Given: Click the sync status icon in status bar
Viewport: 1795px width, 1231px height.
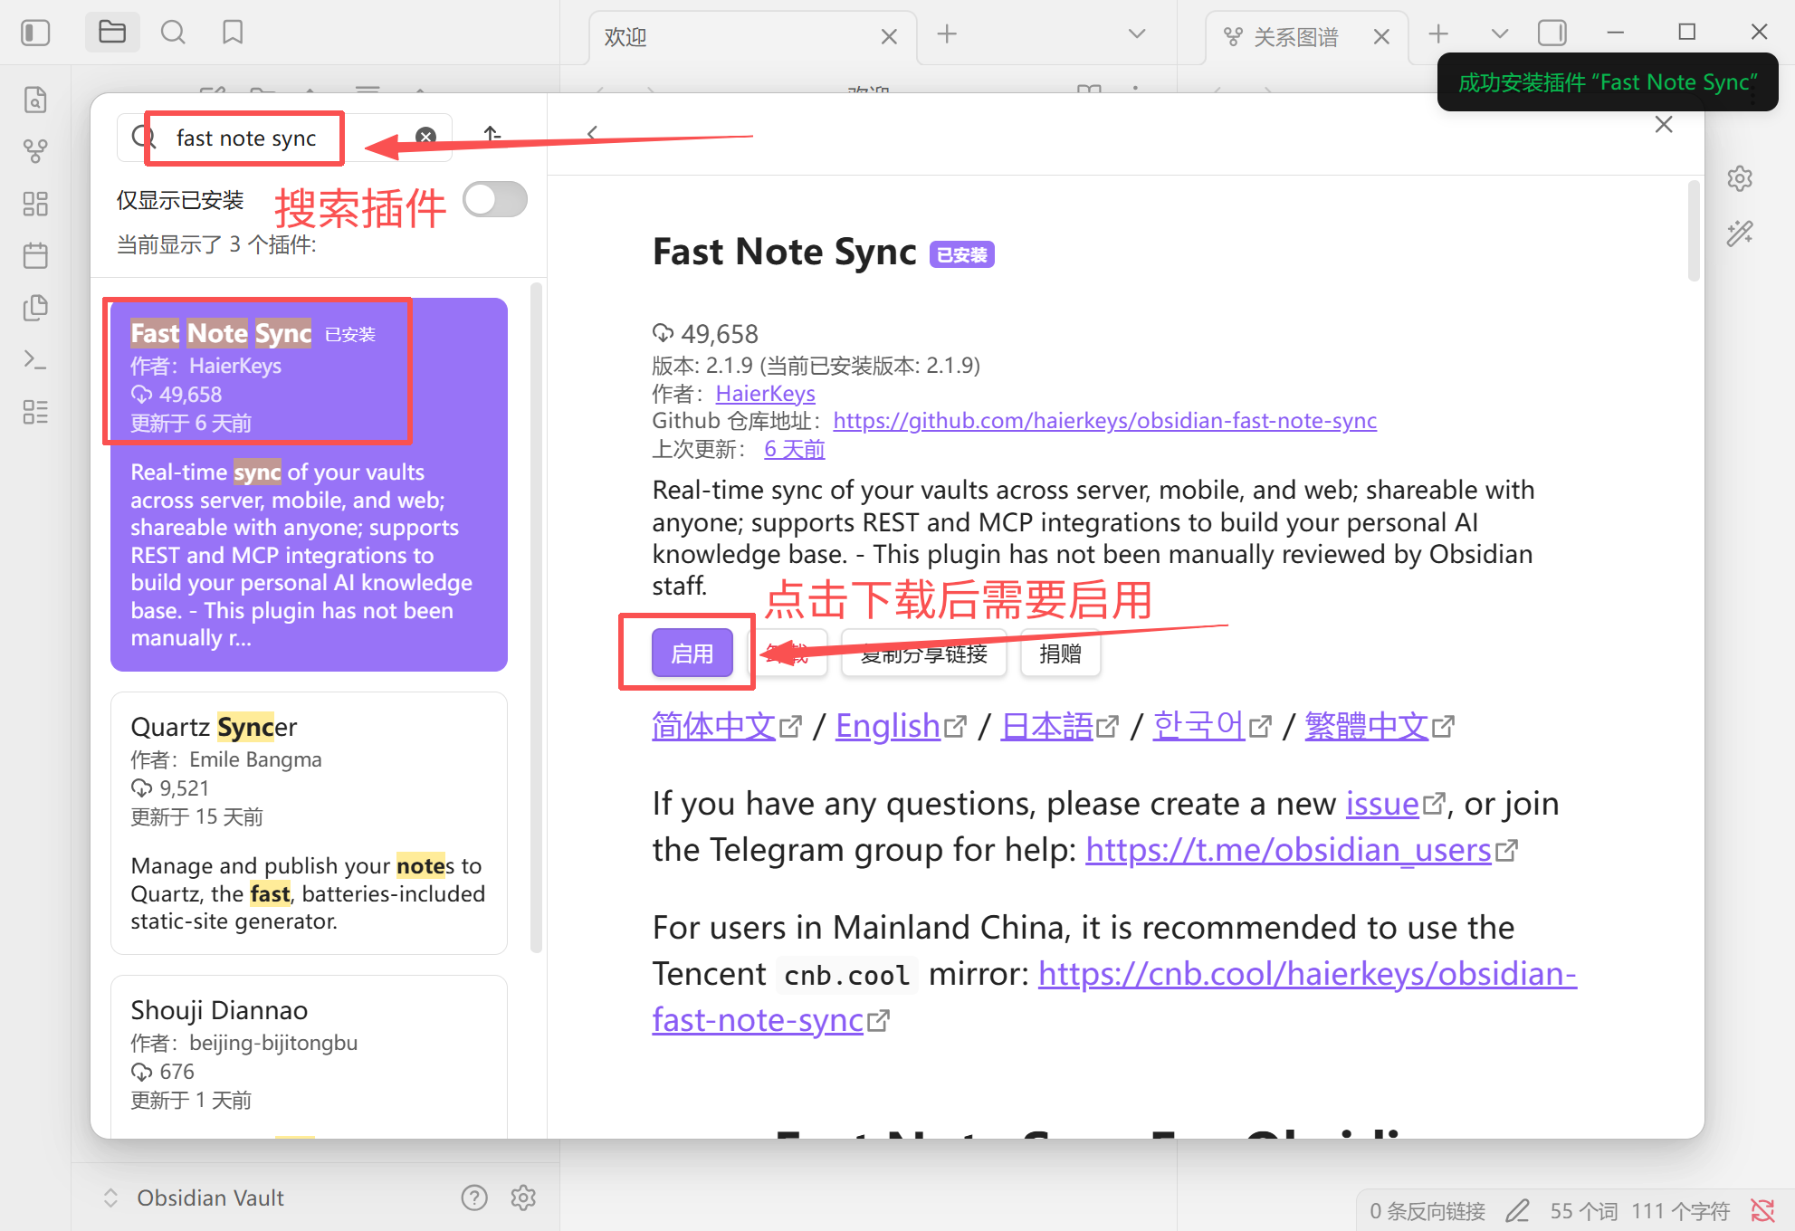Looking at the screenshot, I should 1762,1210.
